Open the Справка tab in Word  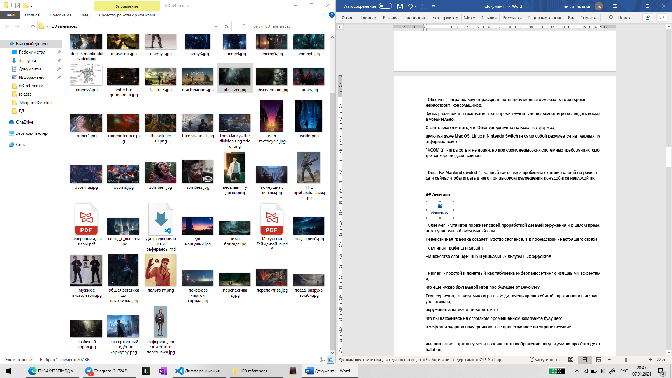(x=589, y=17)
